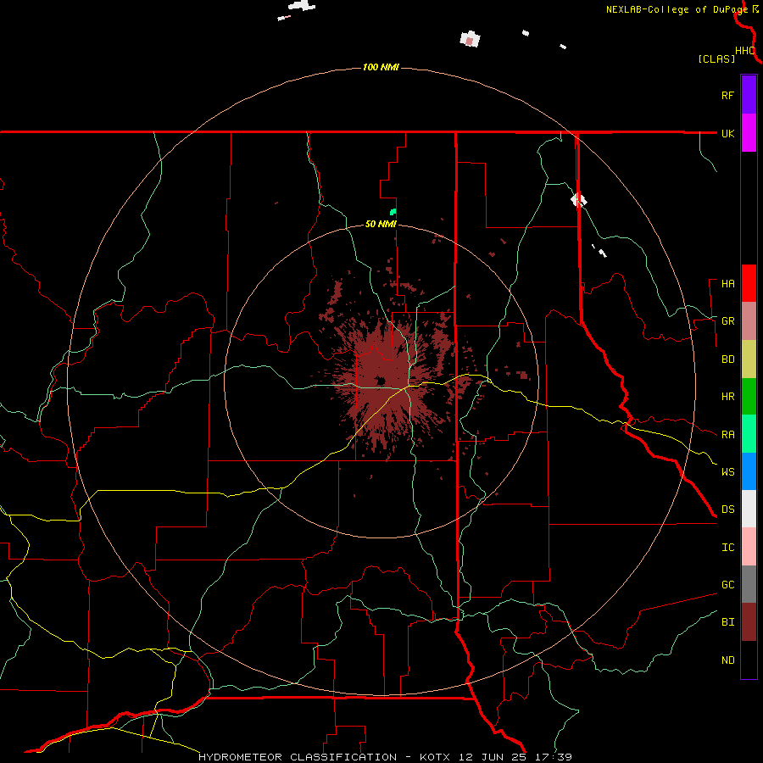Screen dimensions: 763x763
Task: Click the KOTX station identifier
Action: pos(435,757)
